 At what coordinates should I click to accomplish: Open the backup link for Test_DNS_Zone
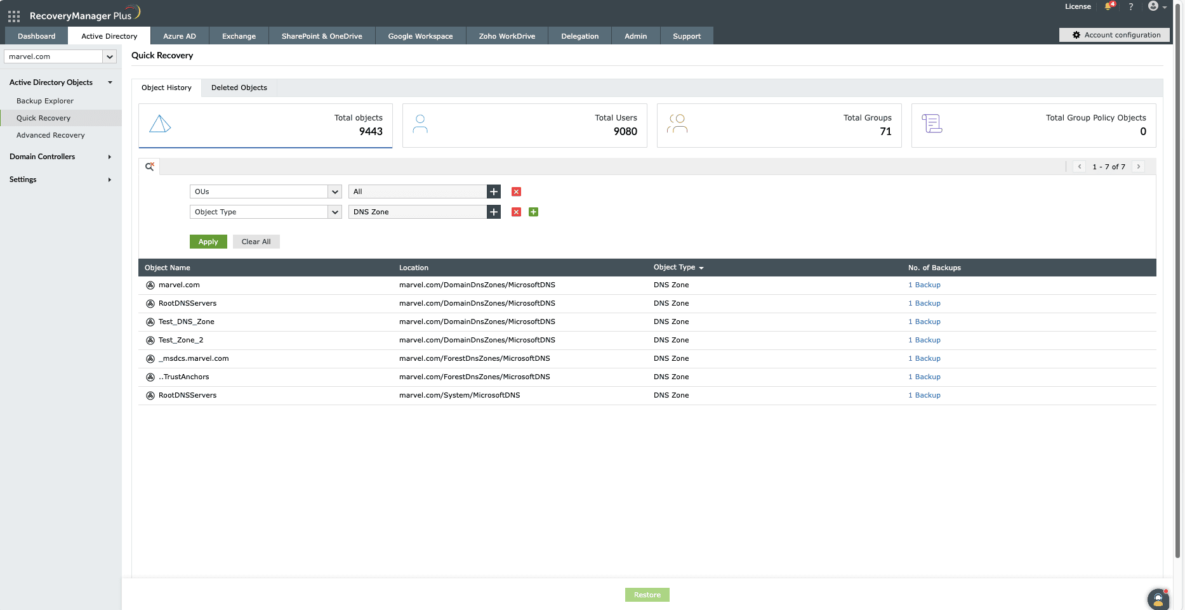tap(924, 322)
